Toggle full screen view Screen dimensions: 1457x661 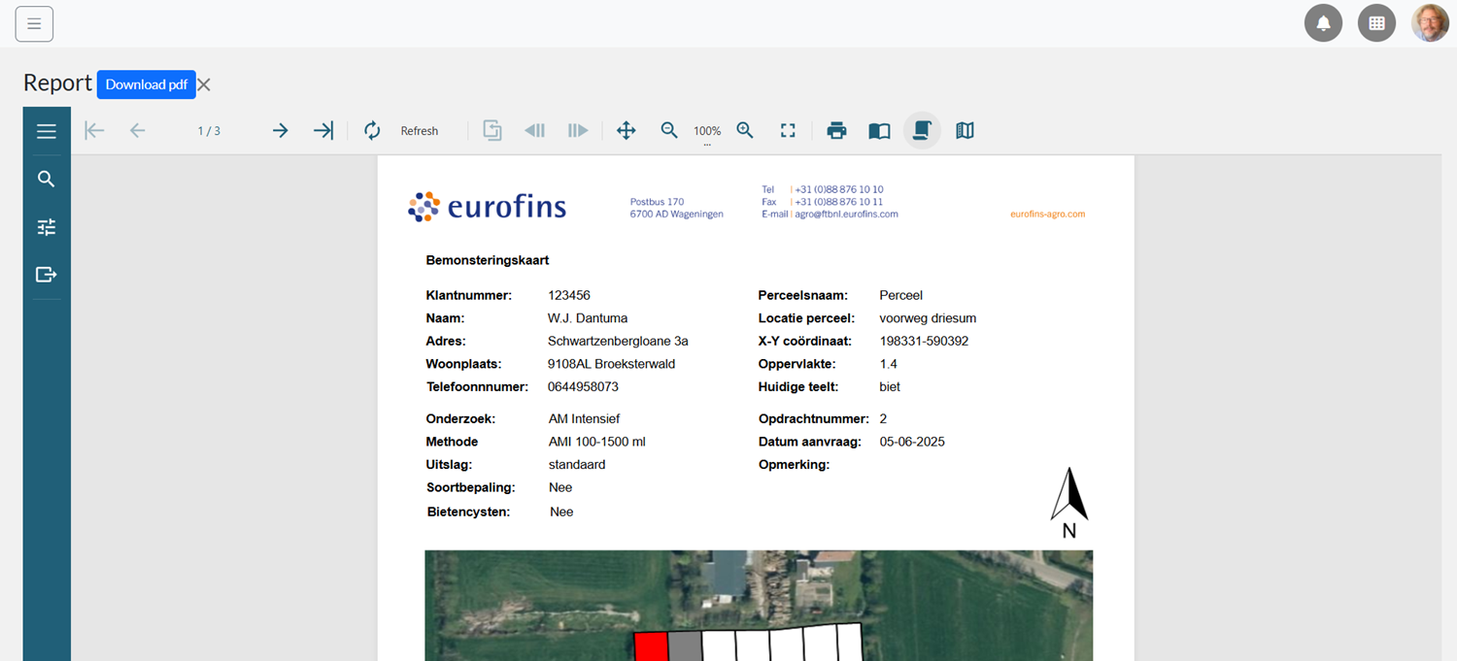point(788,131)
